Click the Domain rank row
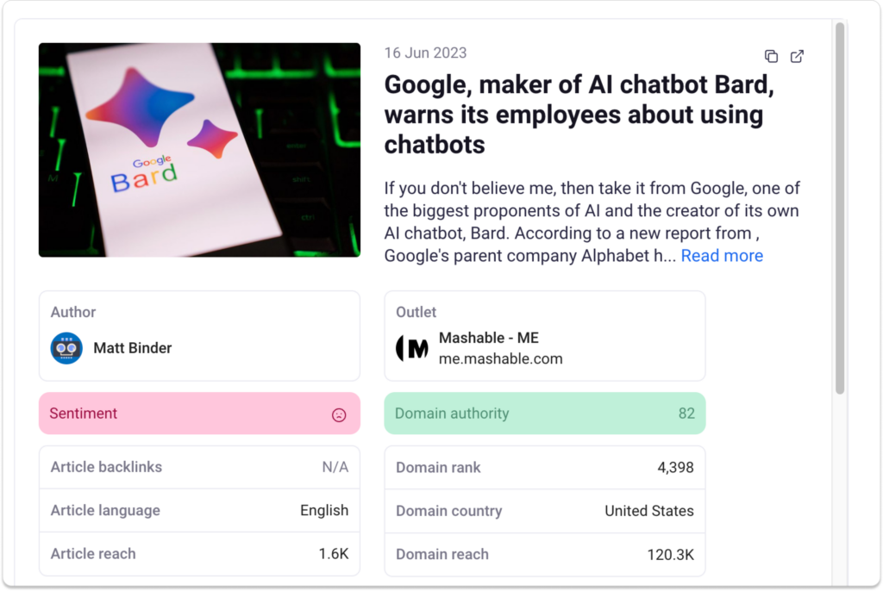This screenshot has width=883, height=591. tap(544, 468)
